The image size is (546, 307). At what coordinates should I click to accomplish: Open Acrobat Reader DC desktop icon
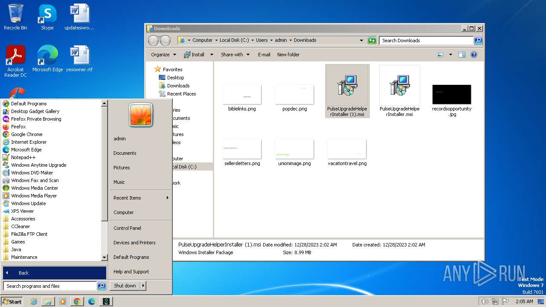[x=15, y=61]
